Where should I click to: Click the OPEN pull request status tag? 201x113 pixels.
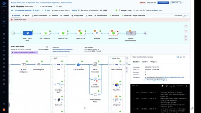tap(105, 10)
